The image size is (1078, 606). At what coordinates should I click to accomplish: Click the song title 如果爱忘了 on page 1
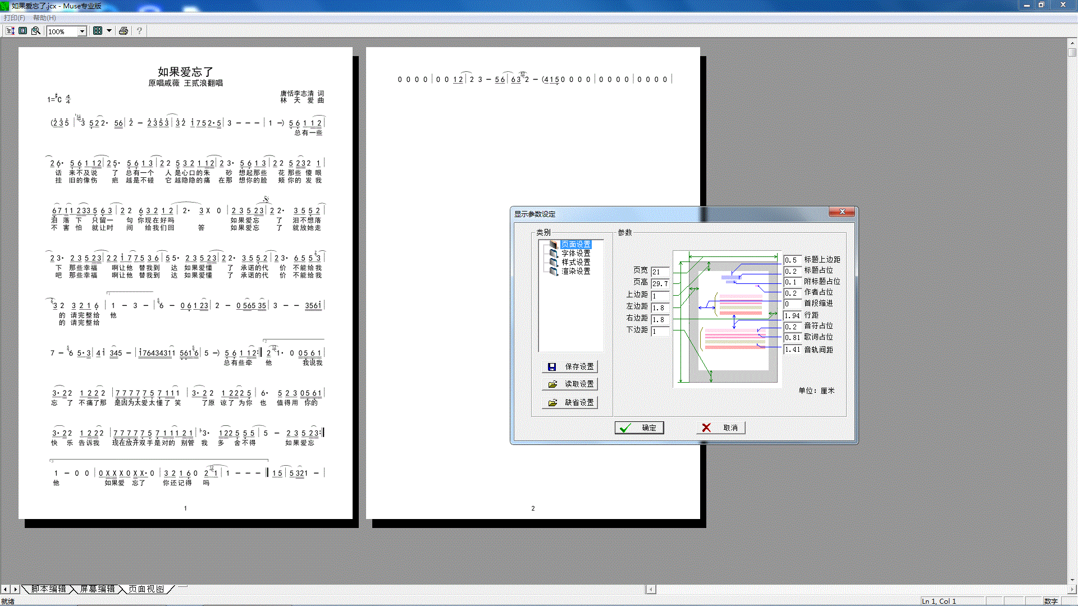pyautogui.click(x=185, y=72)
